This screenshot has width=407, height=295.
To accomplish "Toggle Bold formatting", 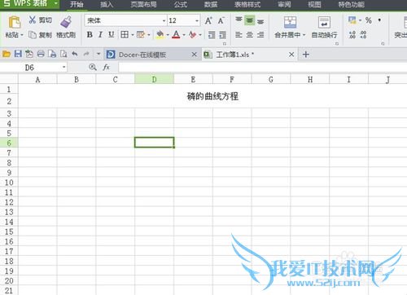I will 90,34.
